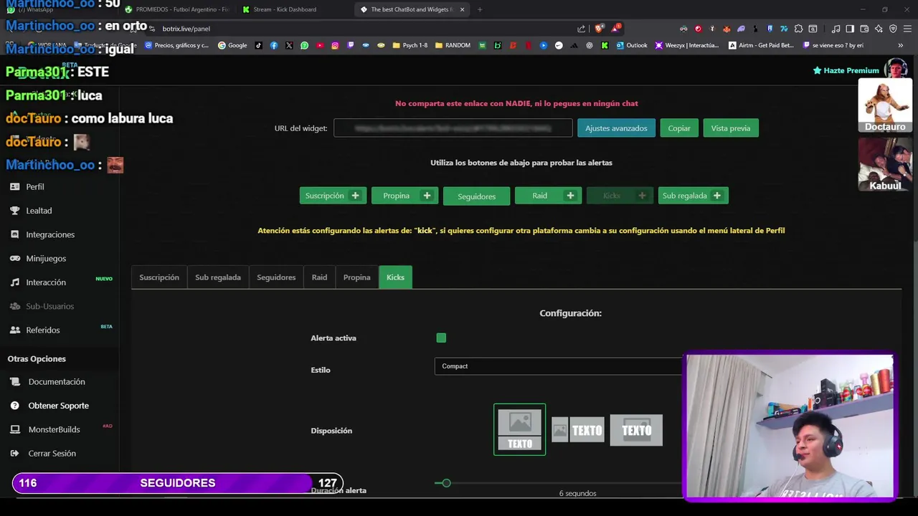Toggle Alerta activa checkbox
The image size is (918, 516).
pos(441,338)
